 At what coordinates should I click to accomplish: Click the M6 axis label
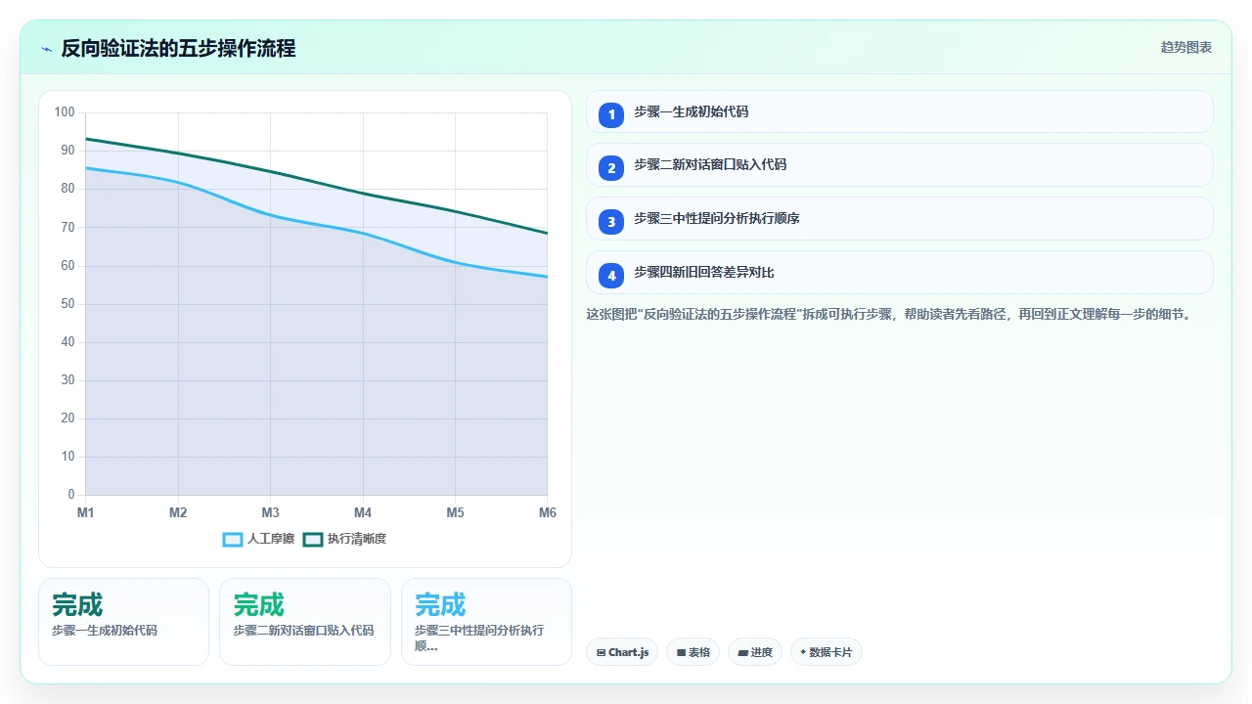pos(547,512)
